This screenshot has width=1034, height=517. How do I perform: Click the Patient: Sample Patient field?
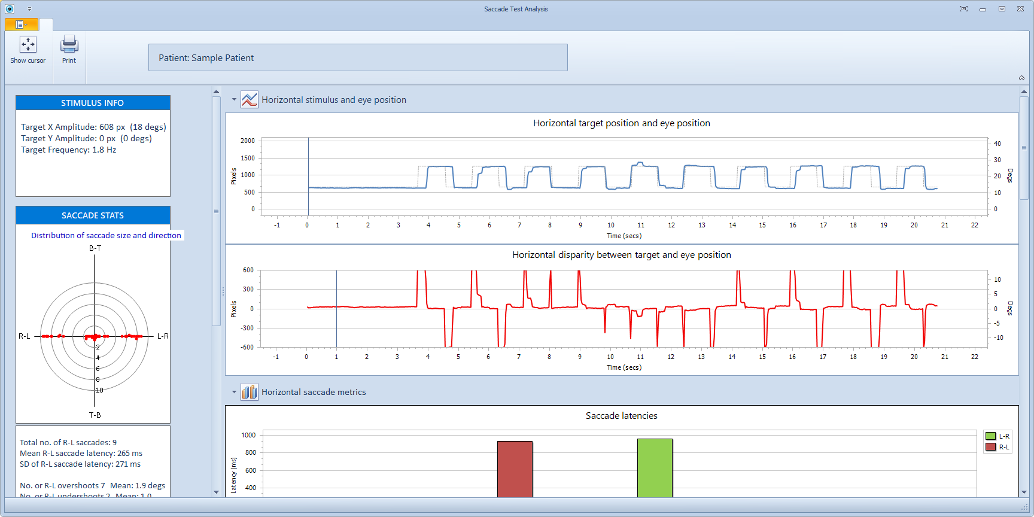(x=358, y=57)
